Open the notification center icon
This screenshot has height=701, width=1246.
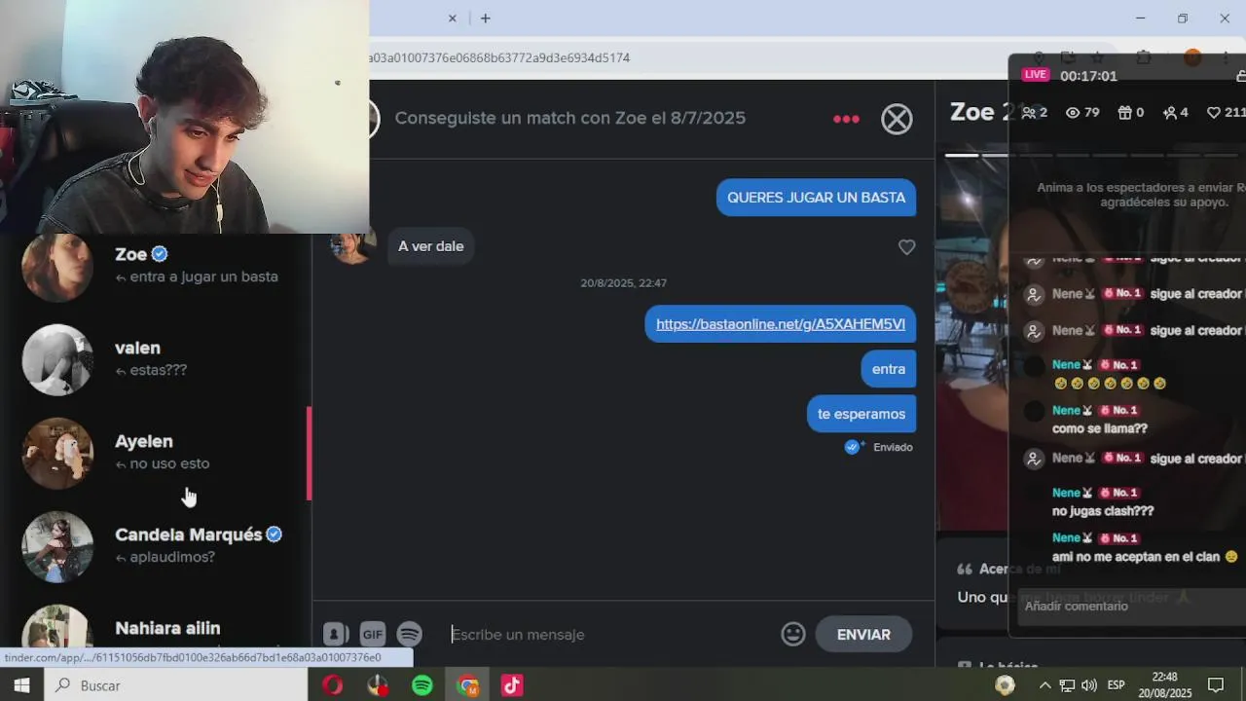coord(1216,685)
